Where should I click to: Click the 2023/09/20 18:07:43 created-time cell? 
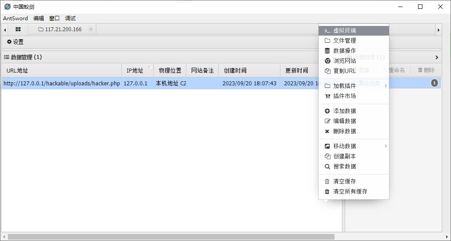click(249, 84)
